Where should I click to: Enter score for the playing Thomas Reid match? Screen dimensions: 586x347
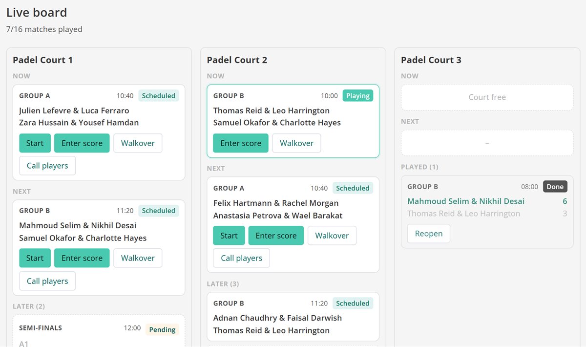[x=241, y=143]
